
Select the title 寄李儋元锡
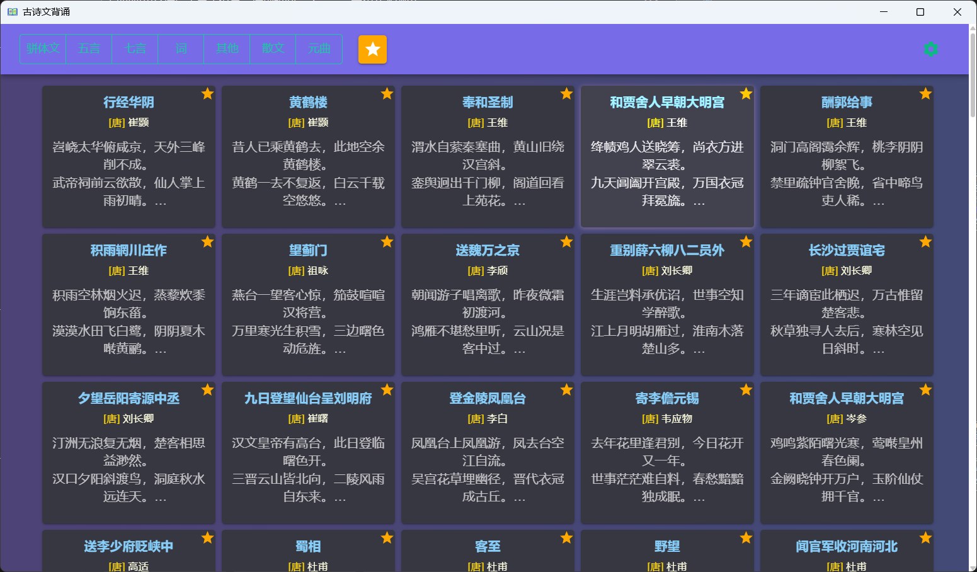[x=667, y=399]
